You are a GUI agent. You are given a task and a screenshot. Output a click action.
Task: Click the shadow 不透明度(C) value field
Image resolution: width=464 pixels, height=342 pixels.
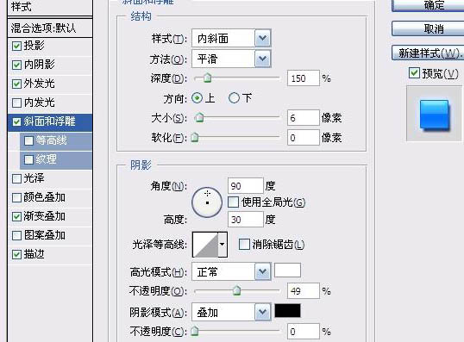[x=304, y=332]
